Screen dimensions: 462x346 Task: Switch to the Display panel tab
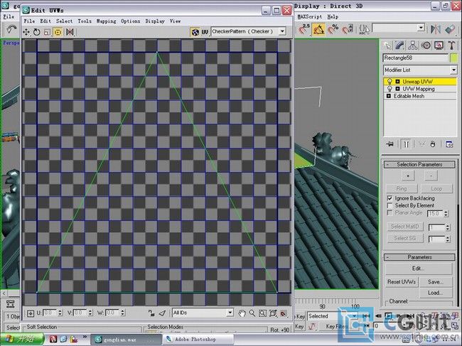[439, 45]
